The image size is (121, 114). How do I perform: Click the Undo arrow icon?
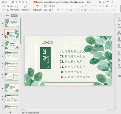pyautogui.click(x=26, y=2)
